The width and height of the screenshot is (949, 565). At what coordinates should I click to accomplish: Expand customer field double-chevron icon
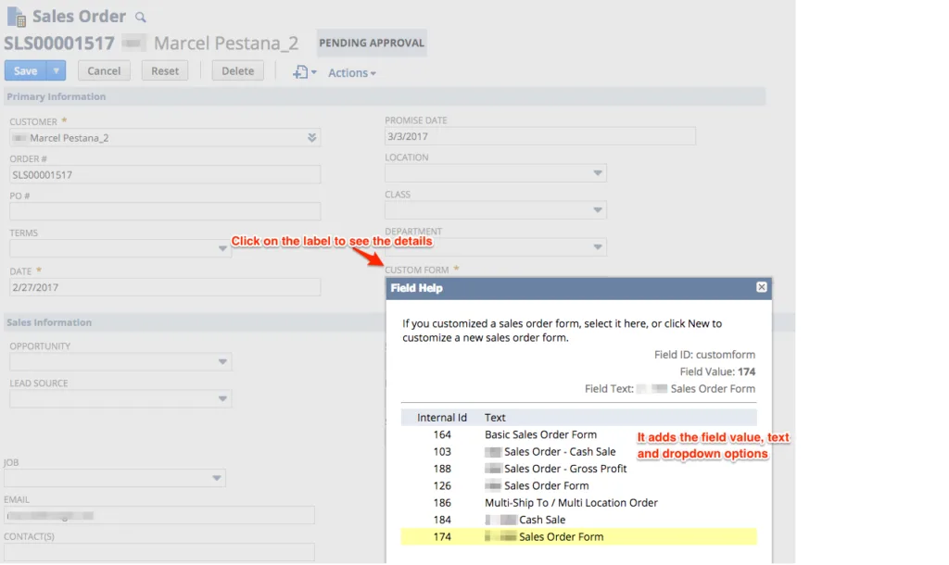[x=311, y=138]
